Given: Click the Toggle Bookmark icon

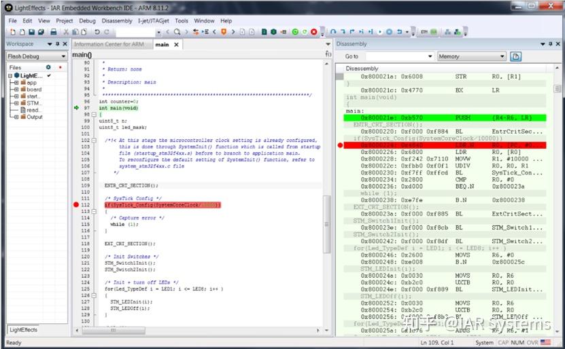Looking at the screenshot, I should pyautogui.click(x=224, y=32).
